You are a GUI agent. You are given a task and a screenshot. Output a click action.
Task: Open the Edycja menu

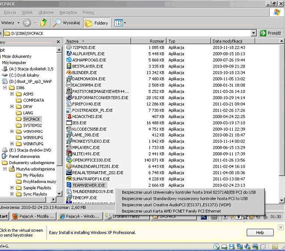[x=10, y=12]
